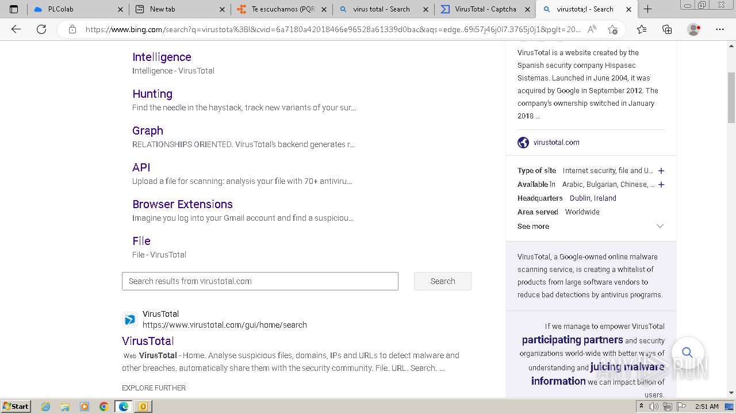Click the Search button for site results
The height and width of the screenshot is (414, 736).
443,281
